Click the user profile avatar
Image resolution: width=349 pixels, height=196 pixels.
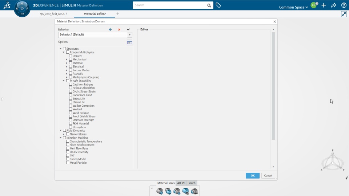point(314,5)
